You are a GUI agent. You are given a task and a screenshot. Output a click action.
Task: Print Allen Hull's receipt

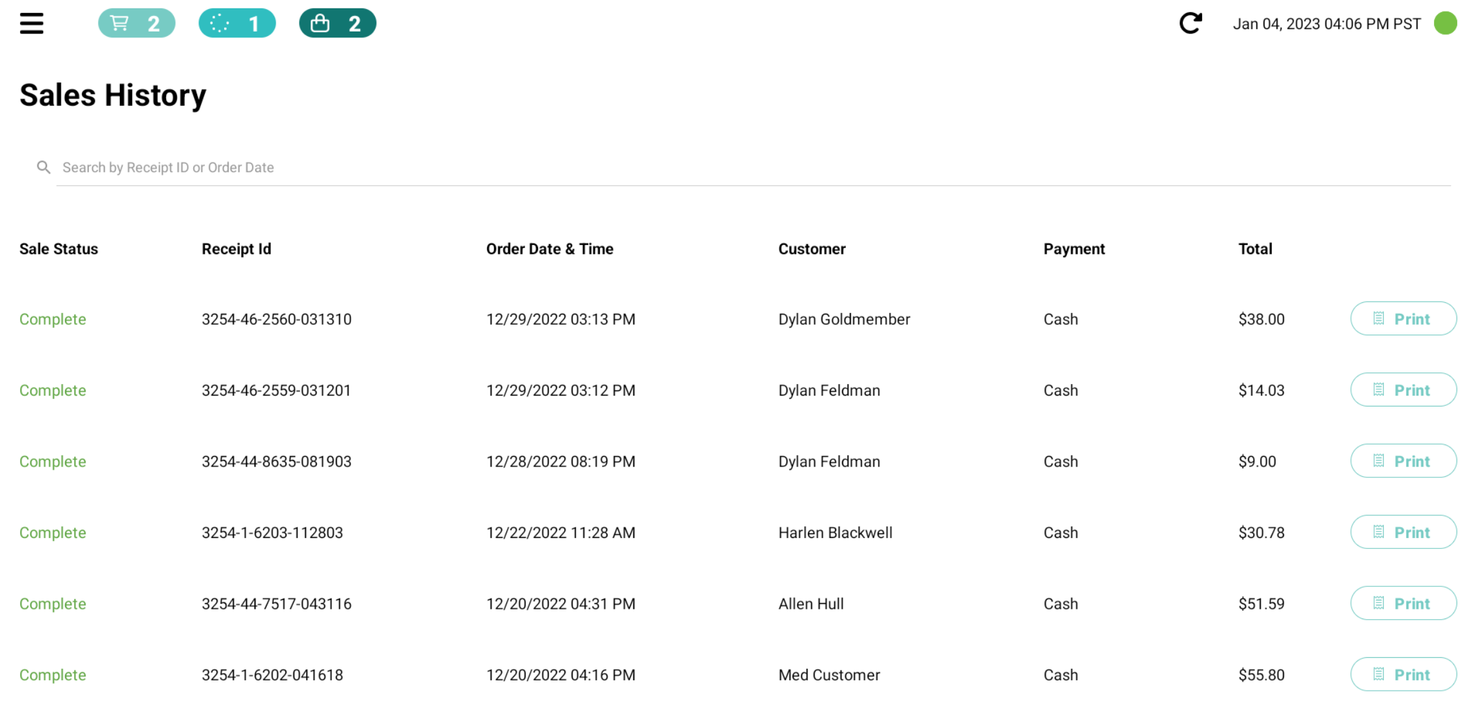pyautogui.click(x=1403, y=604)
